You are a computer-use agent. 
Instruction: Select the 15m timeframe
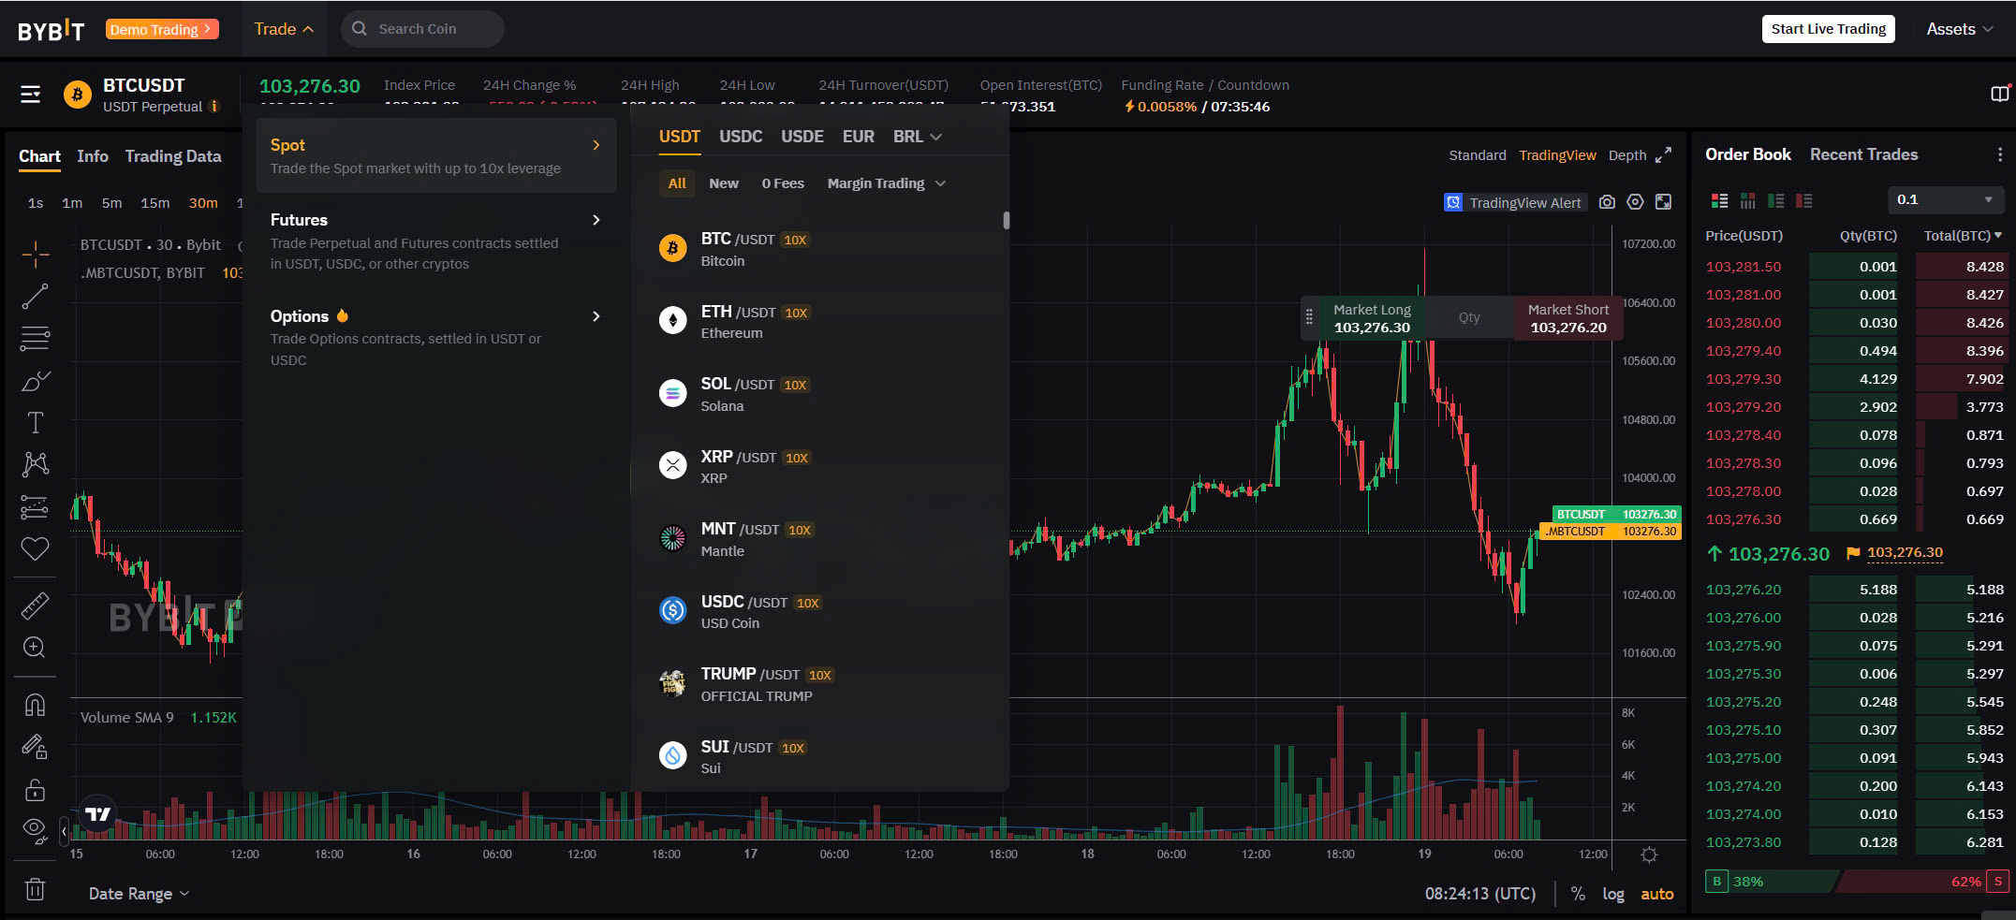(x=155, y=203)
